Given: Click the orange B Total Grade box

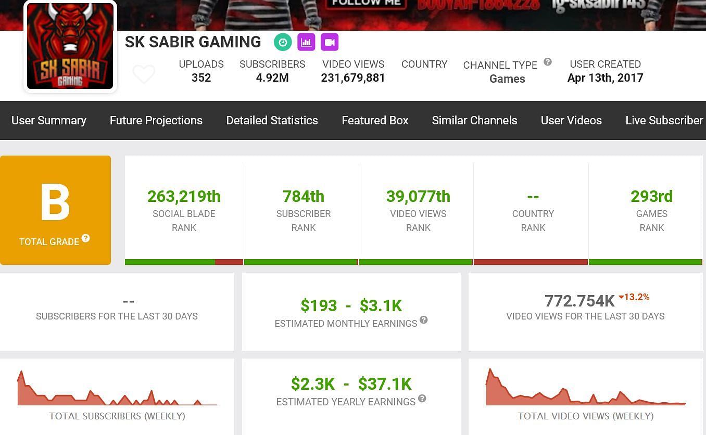Looking at the screenshot, I should click(x=55, y=210).
